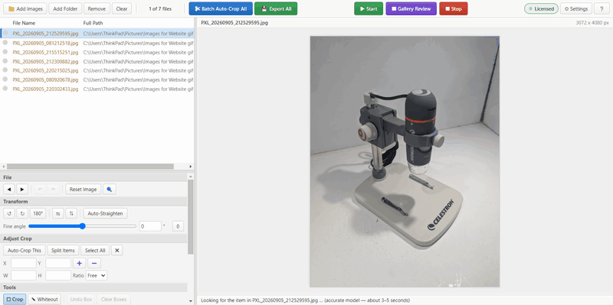Toggle status dot for PXL_20260905_220215025.jpg
This screenshot has width=613, height=305.
tap(5, 70)
